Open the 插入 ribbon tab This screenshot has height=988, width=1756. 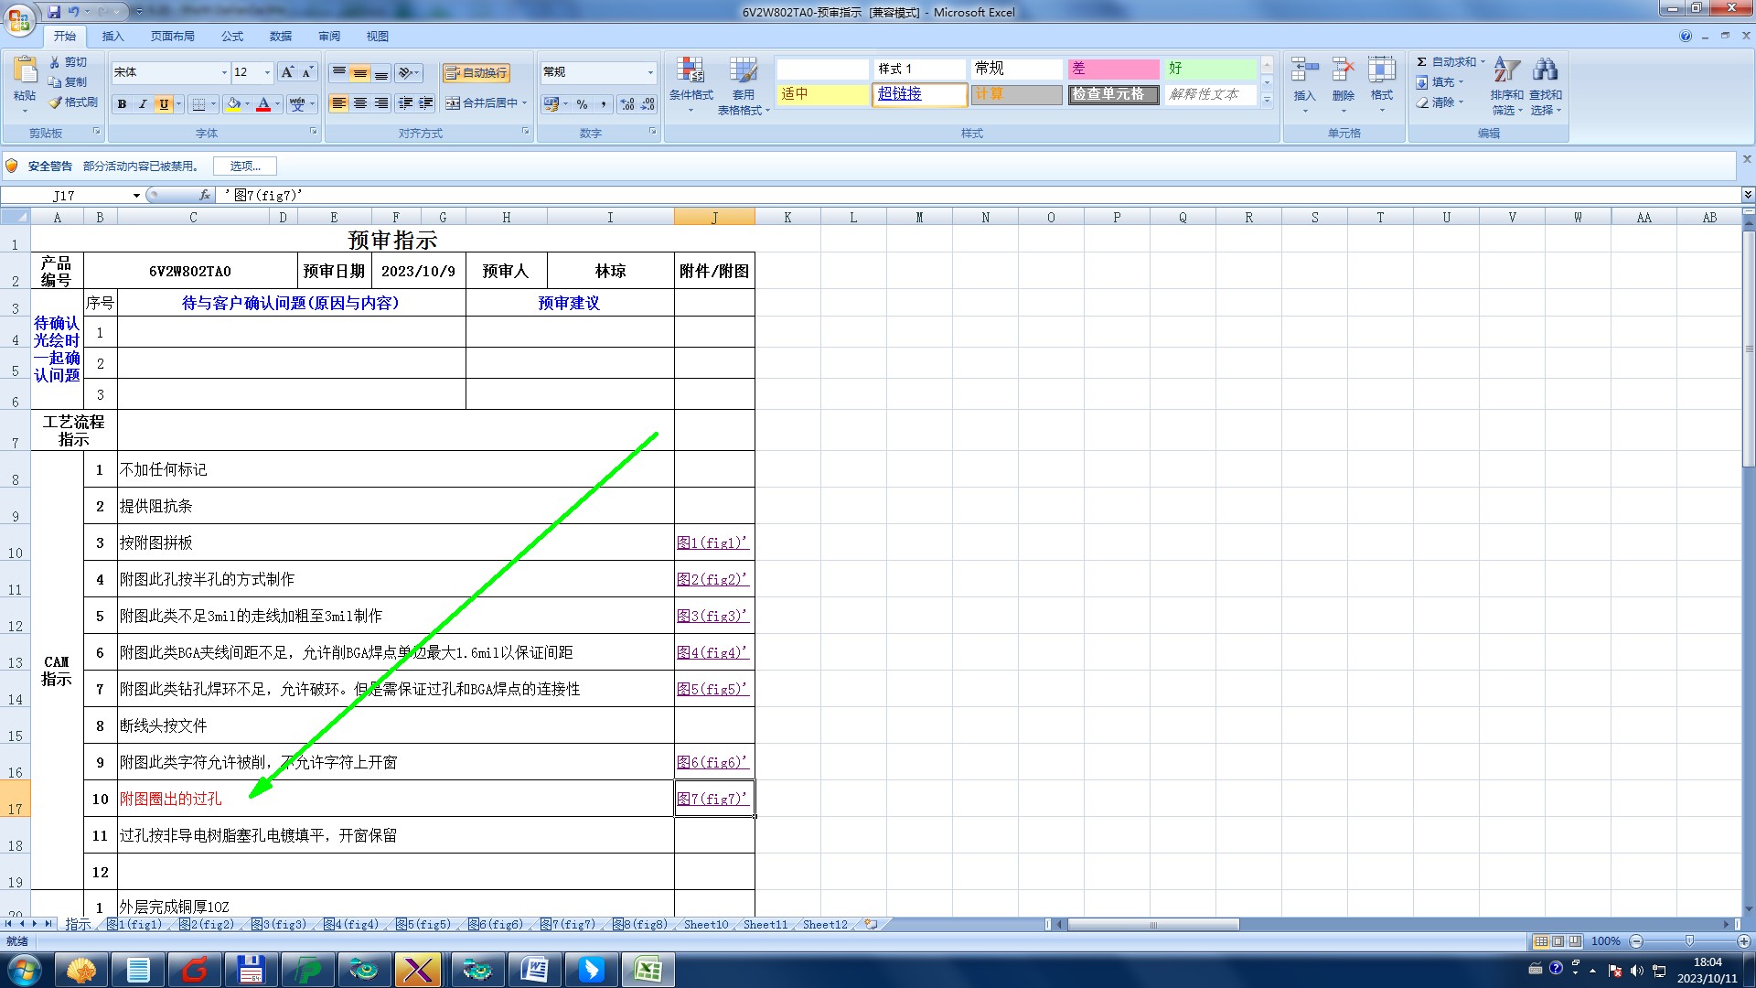(112, 37)
